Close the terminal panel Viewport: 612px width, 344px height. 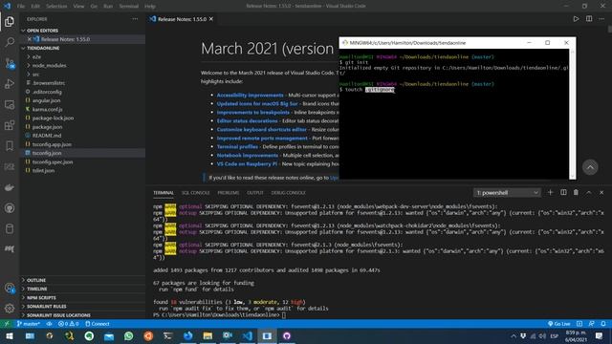point(601,192)
